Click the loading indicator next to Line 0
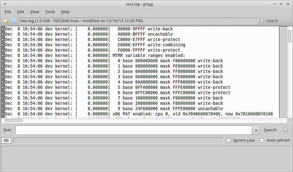Image resolution: width=293 pixels, height=172 pixels. click(x=262, y=21)
